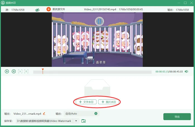This screenshot has width=195, height=127.
Task: Click the set end point bracket icon
Action: (26, 71)
